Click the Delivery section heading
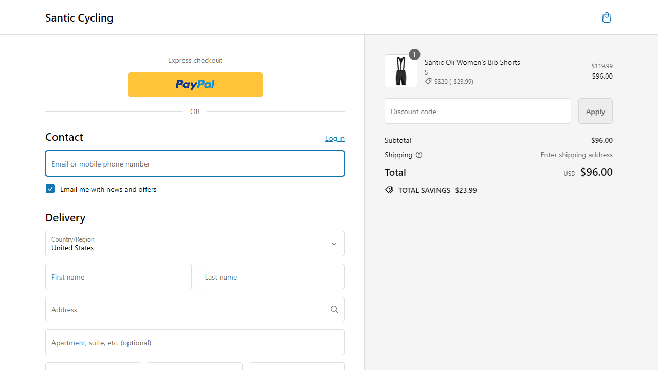The height and width of the screenshot is (370, 658). (x=65, y=217)
